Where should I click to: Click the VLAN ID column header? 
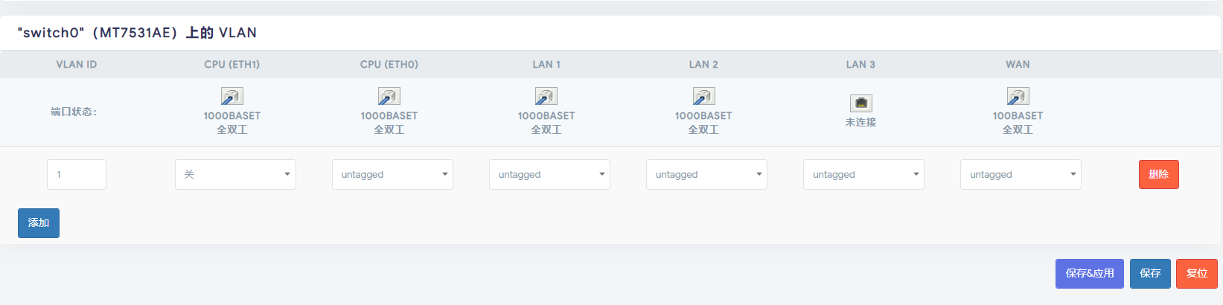(77, 64)
